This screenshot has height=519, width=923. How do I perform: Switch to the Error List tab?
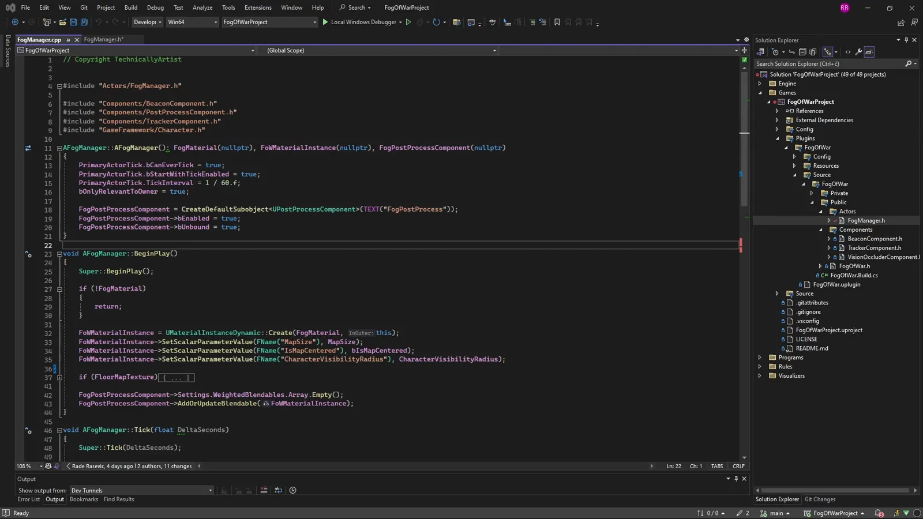pyautogui.click(x=29, y=499)
